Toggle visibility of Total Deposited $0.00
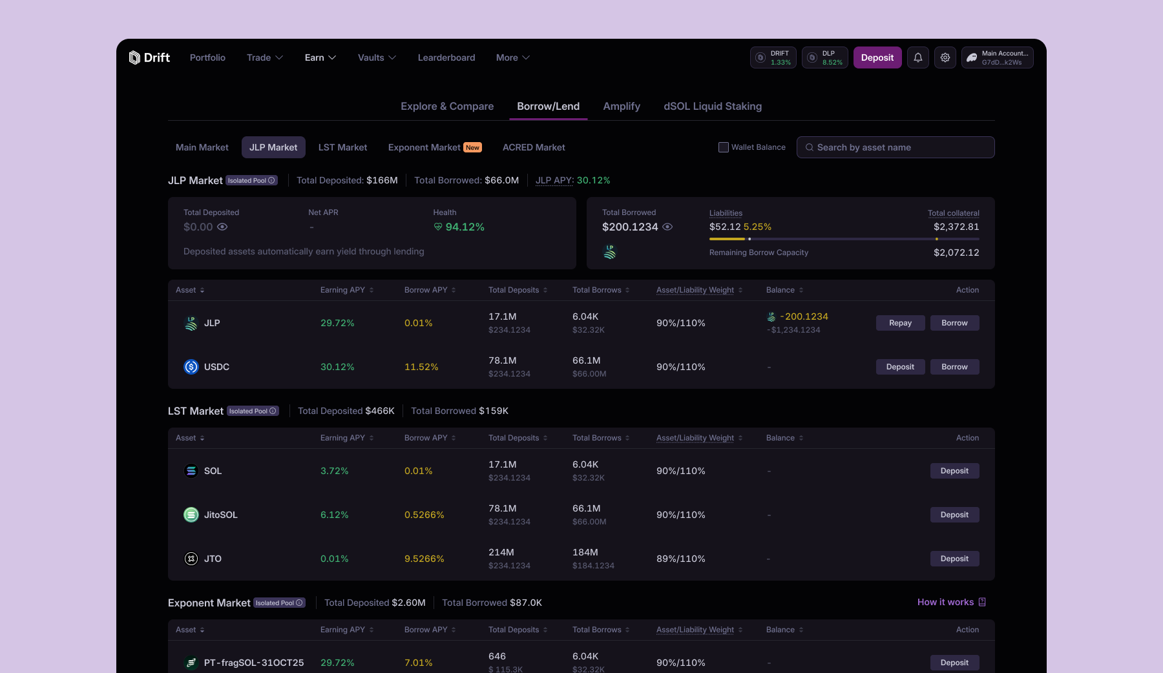Screen dimensions: 1163x673 222,227
